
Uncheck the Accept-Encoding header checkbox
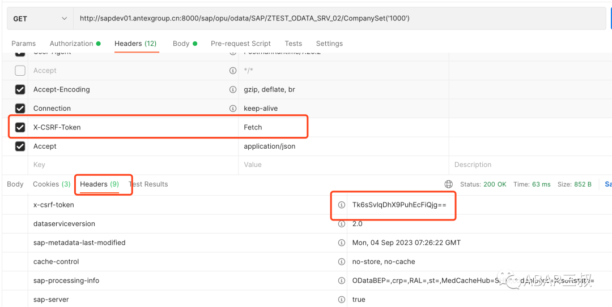[20, 89]
